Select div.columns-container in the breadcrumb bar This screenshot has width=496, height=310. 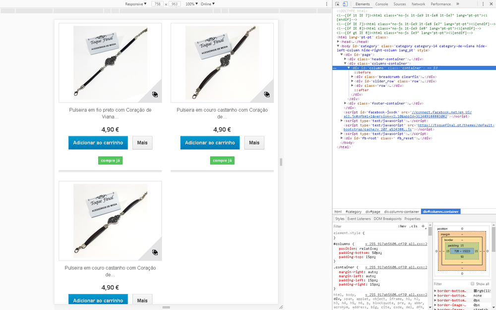401,212
